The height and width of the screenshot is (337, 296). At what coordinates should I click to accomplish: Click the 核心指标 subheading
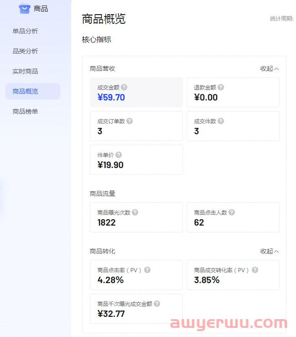click(x=97, y=40)
